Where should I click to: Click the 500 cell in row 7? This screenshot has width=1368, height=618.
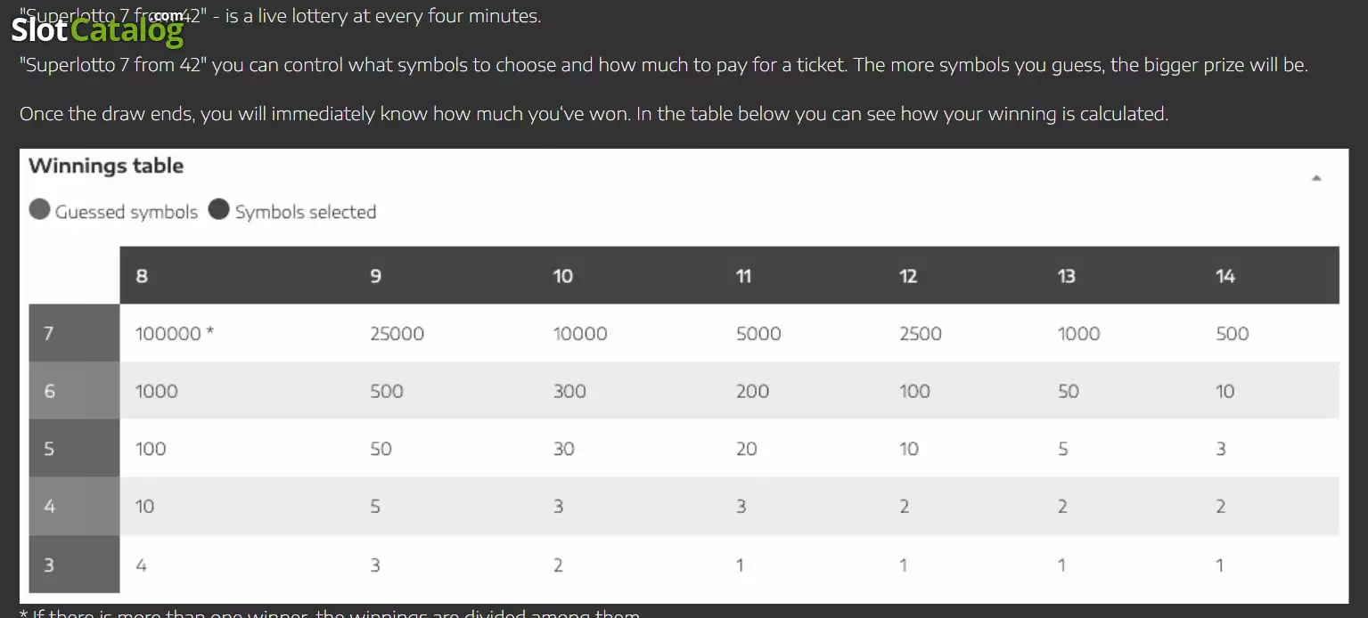[x=1233, y=334]
